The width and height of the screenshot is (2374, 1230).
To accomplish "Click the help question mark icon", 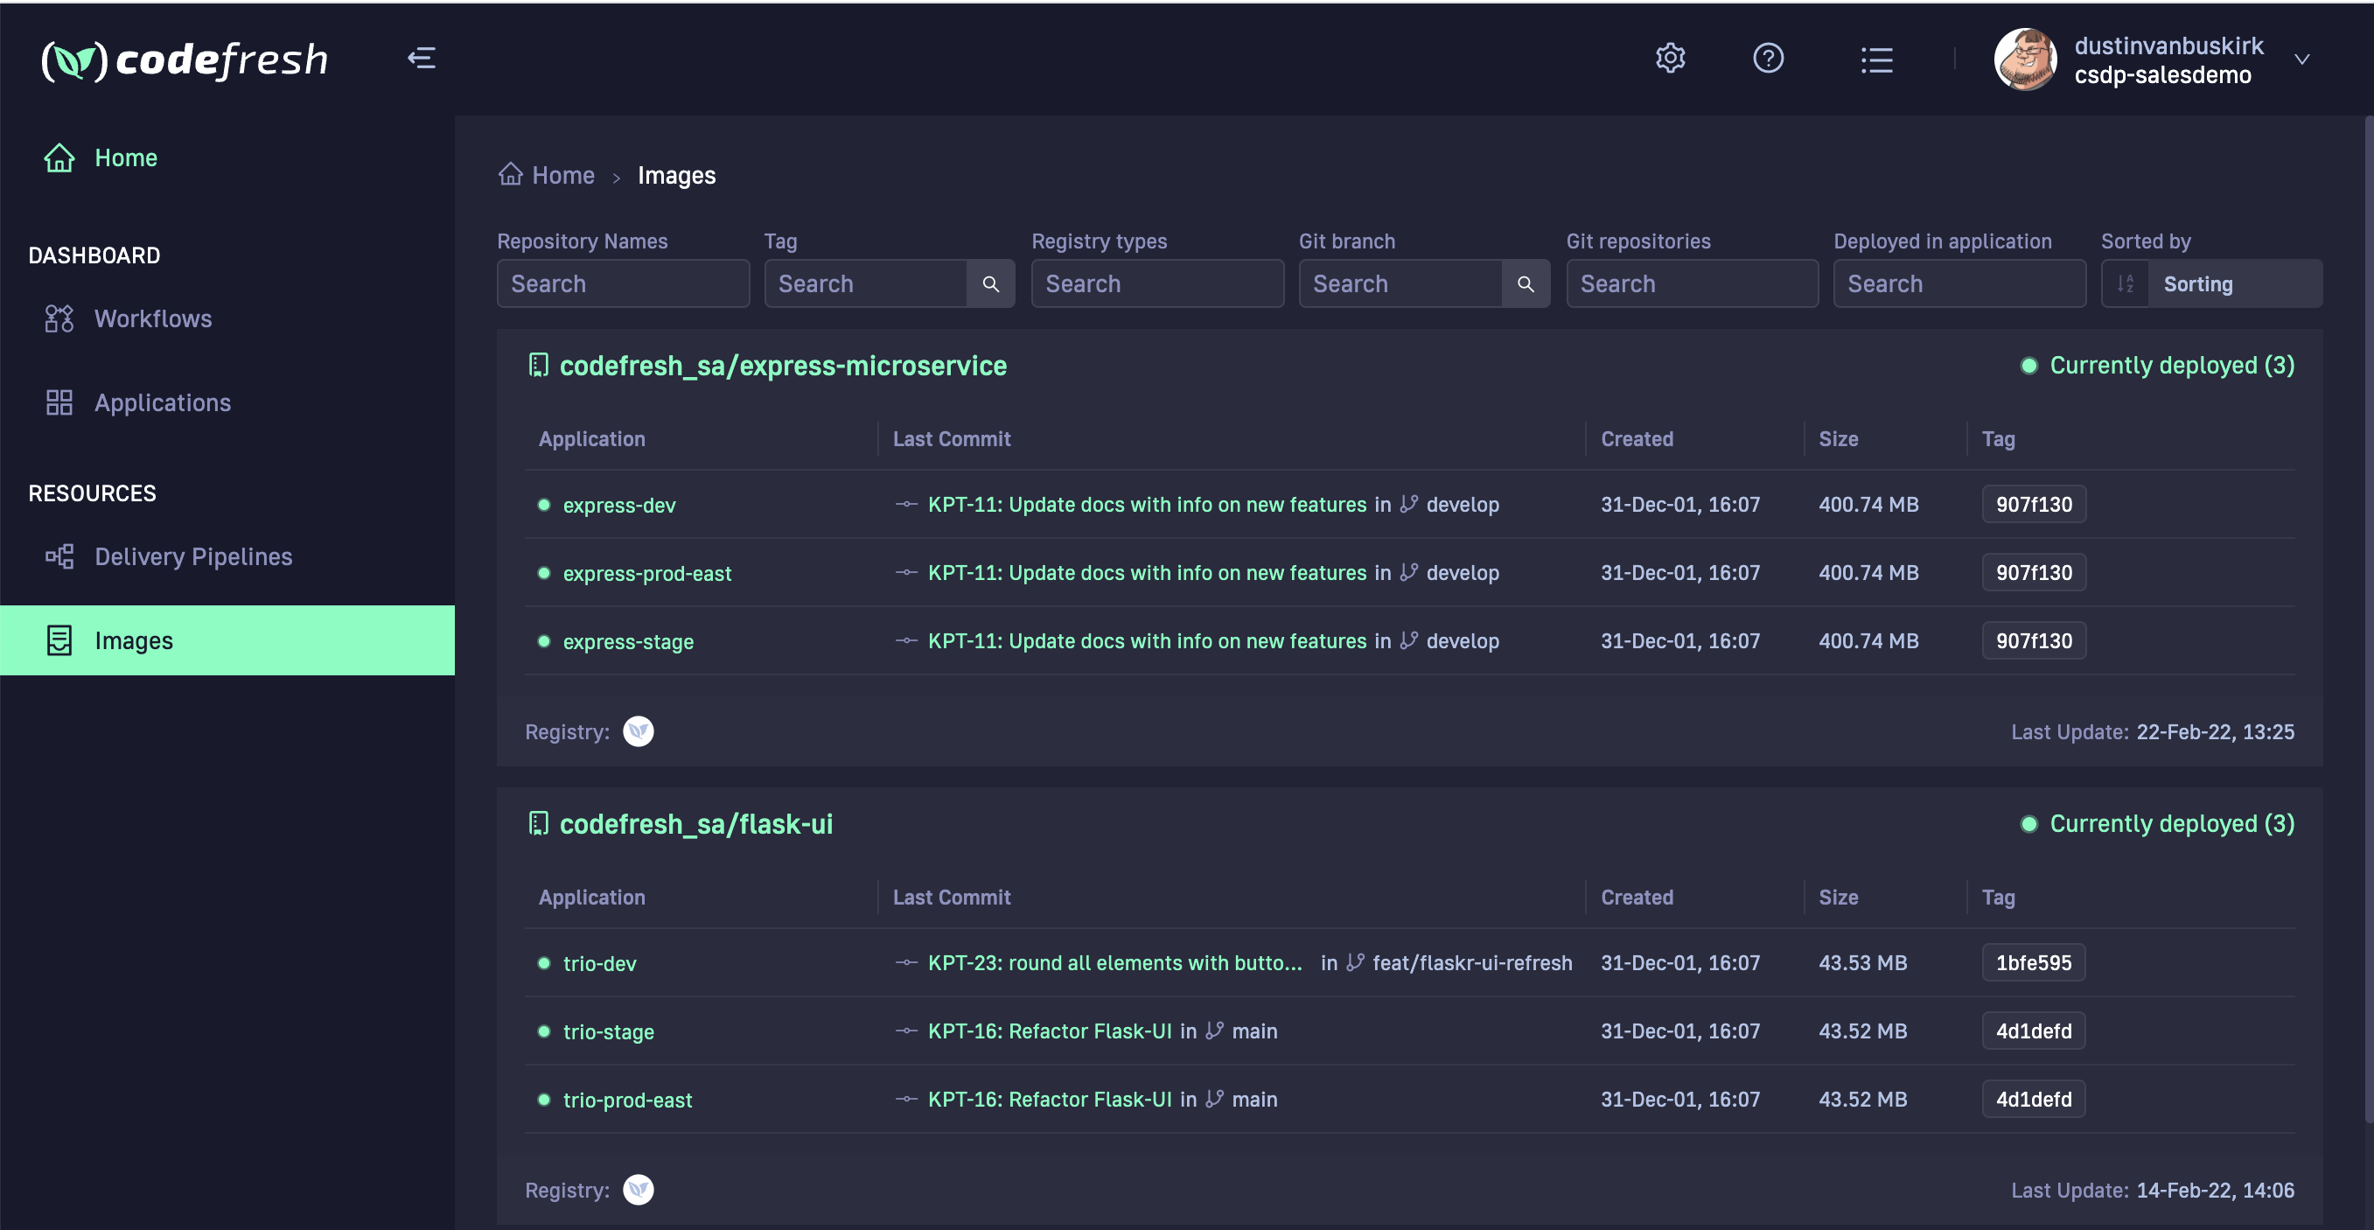I will [1768, 58].
